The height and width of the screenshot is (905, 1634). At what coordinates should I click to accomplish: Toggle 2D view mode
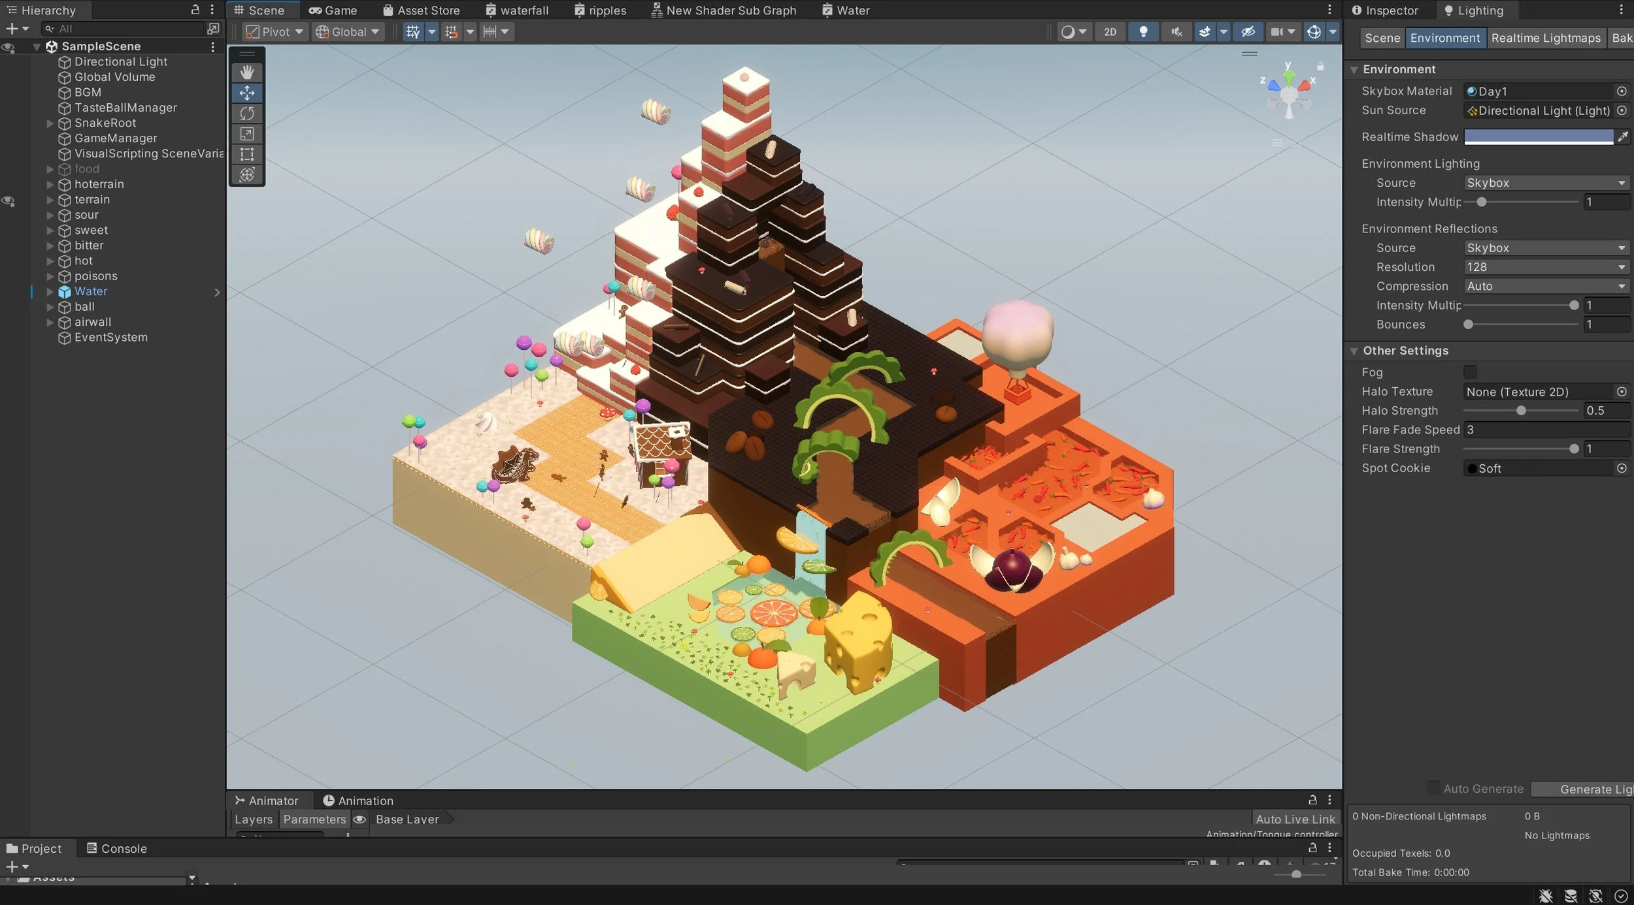coord(1110,31)
